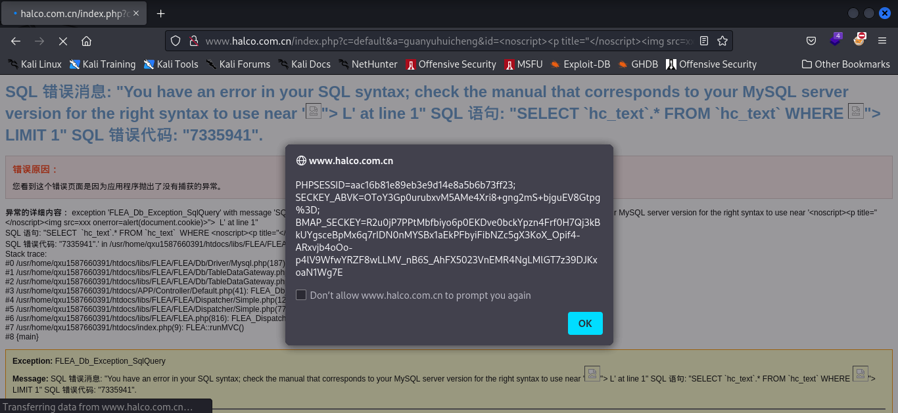Click stack trace line #7 index.php(9)

[x=124, y=328]
